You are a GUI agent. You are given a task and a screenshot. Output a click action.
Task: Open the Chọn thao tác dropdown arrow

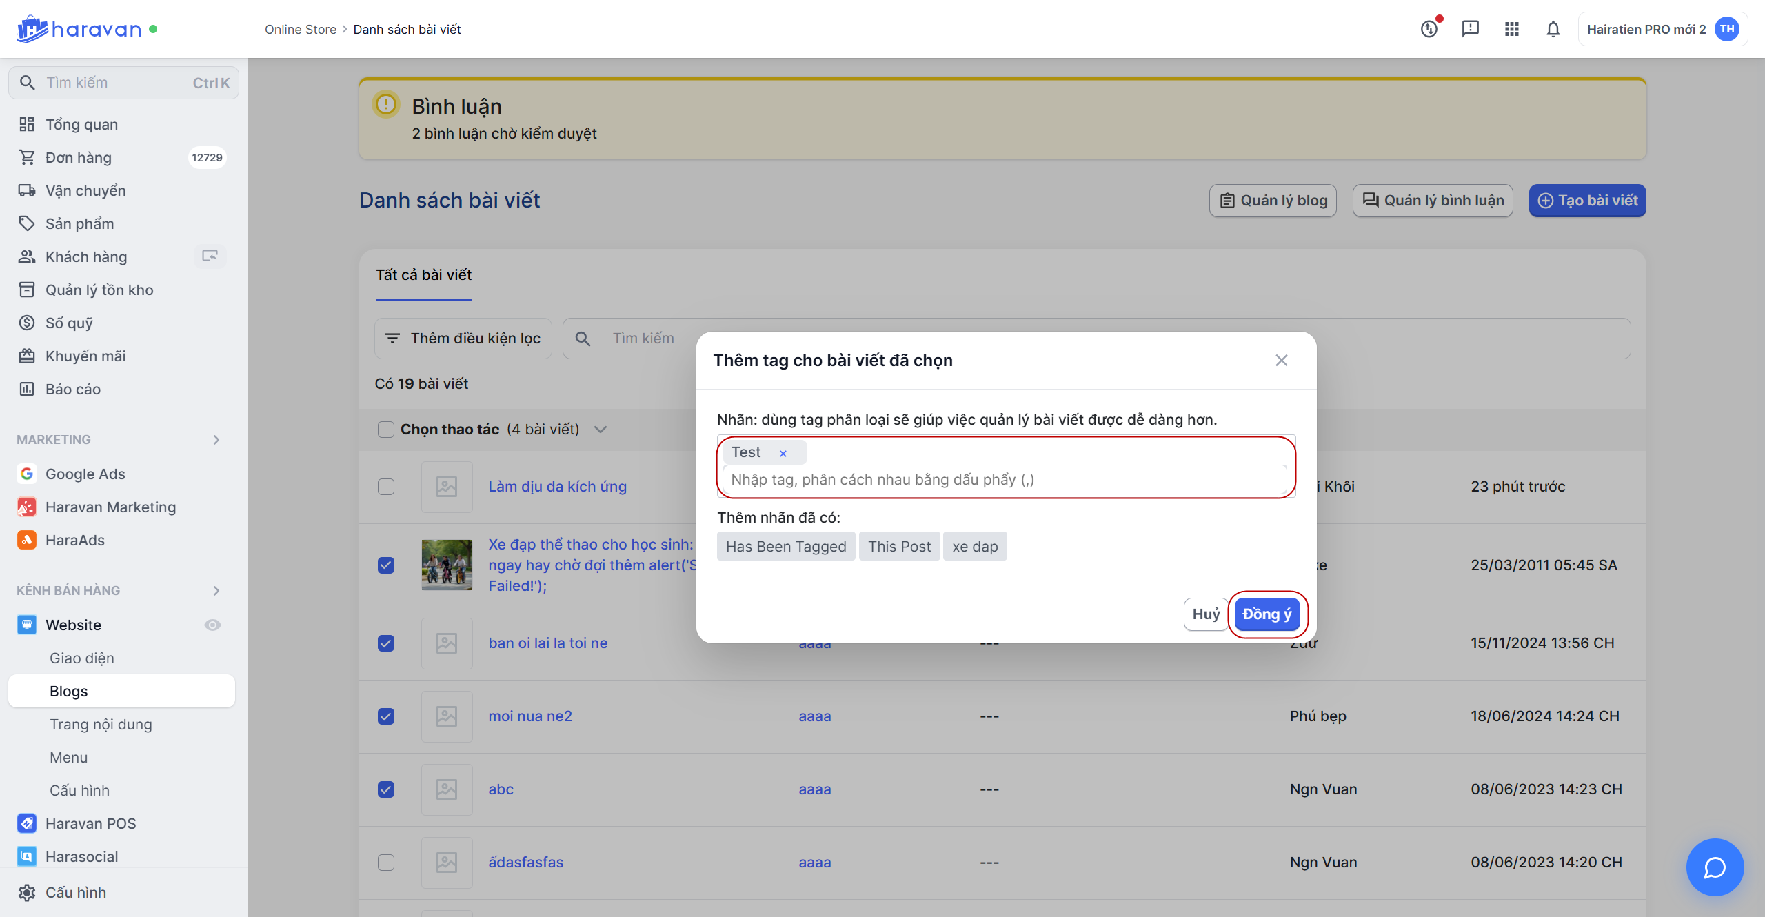[601, 430]
